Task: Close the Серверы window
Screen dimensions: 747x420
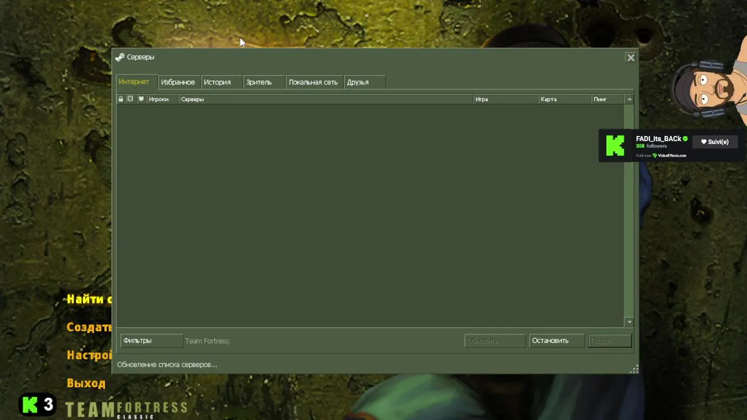Action: tap(630, 57)
